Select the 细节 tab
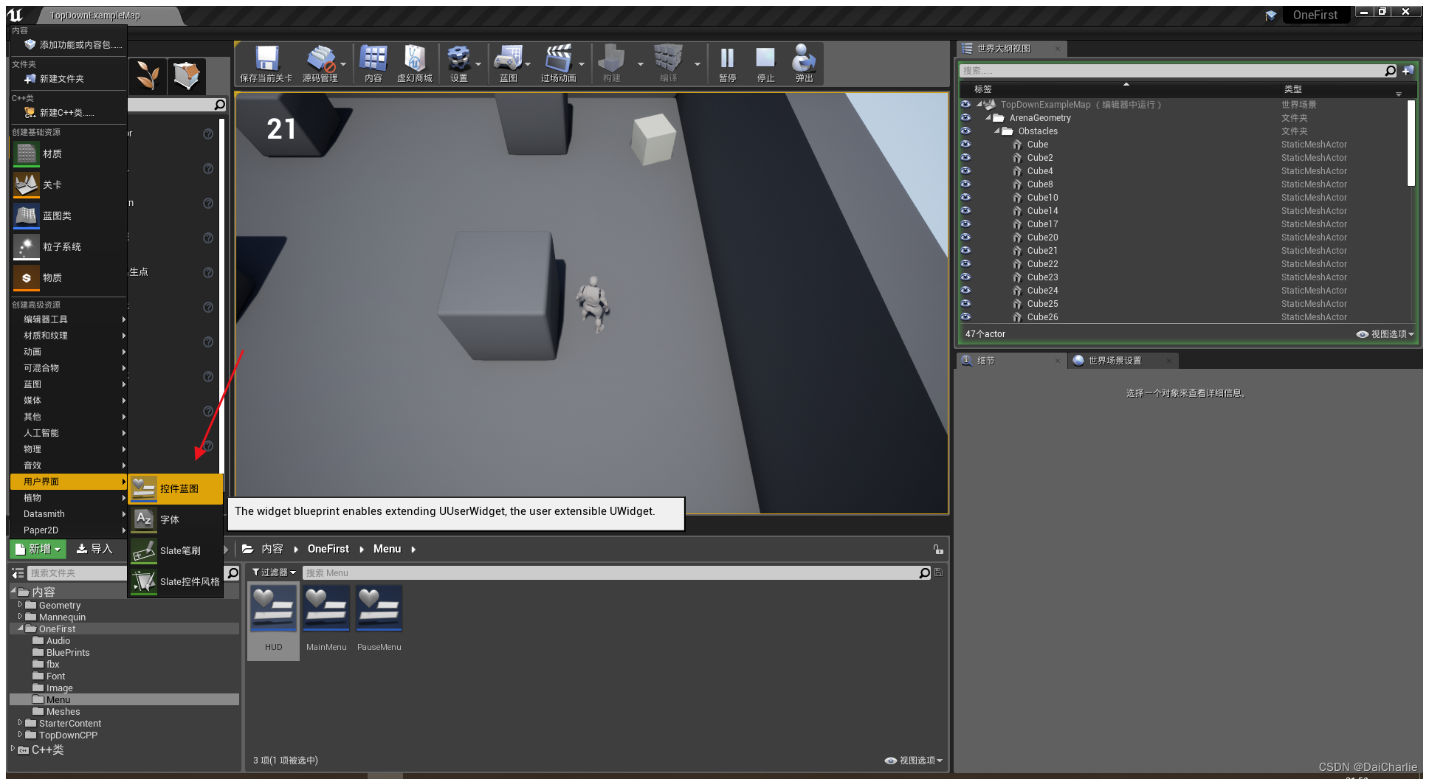Viewport: 1429px width, 779px height. pos(986,360)
